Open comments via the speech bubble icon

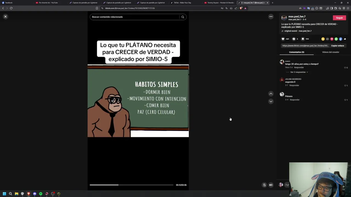(294, 39)
